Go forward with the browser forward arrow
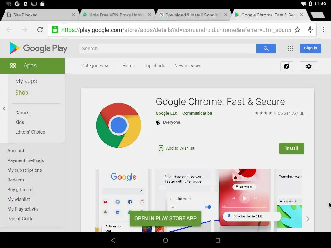The height and width of the screenshot is (248, 331). click(x=25, y=30)
